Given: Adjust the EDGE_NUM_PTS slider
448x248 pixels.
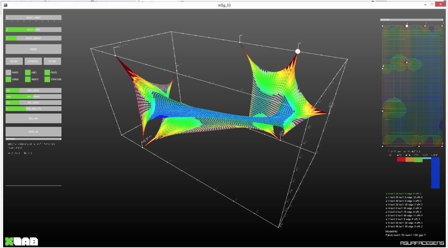Looking at the screenshot, I should click(x=33, y=109).
